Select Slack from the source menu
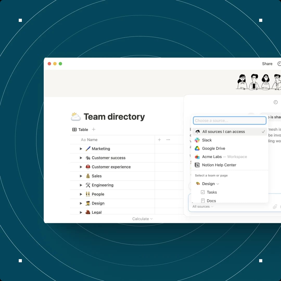This screenshot has width=281, height=281. pos(207,140)
